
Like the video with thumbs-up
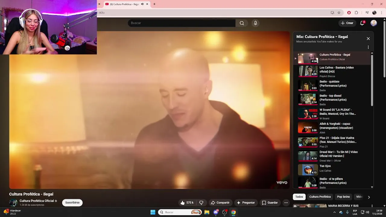pyautogui.click(x=187, y=203)
